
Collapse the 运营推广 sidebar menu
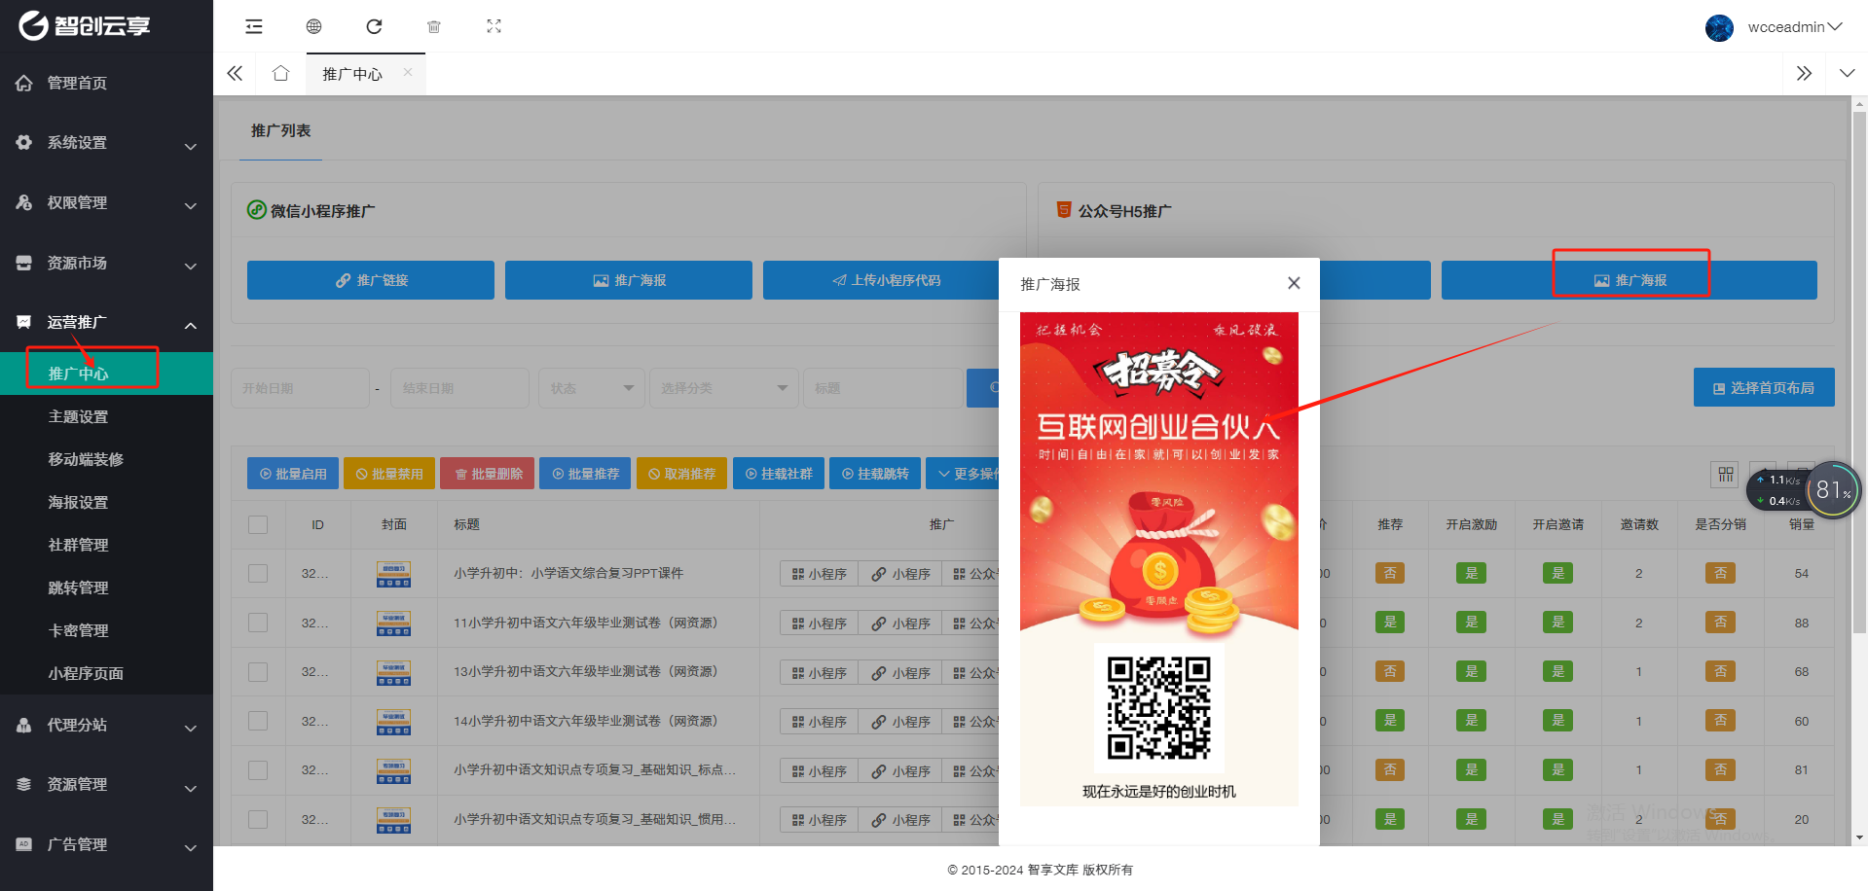(106, 322)
